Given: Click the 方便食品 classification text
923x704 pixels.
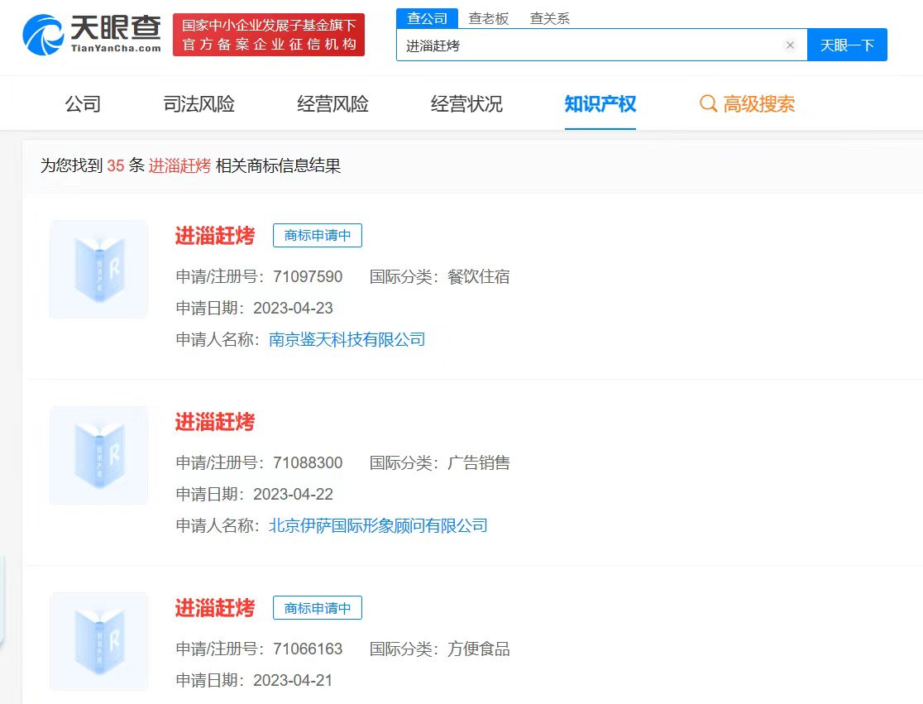Looking at the screenshot, I should click(479, 649).
